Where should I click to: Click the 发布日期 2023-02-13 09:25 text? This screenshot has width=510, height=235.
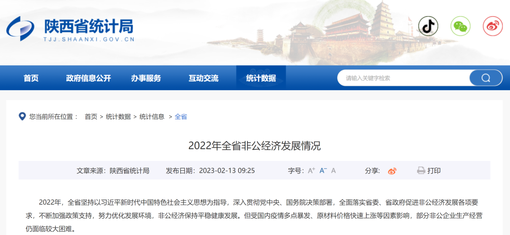click(x=211, y=171)
